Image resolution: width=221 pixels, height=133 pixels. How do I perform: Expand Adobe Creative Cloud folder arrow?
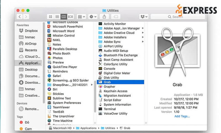point(143,33)
